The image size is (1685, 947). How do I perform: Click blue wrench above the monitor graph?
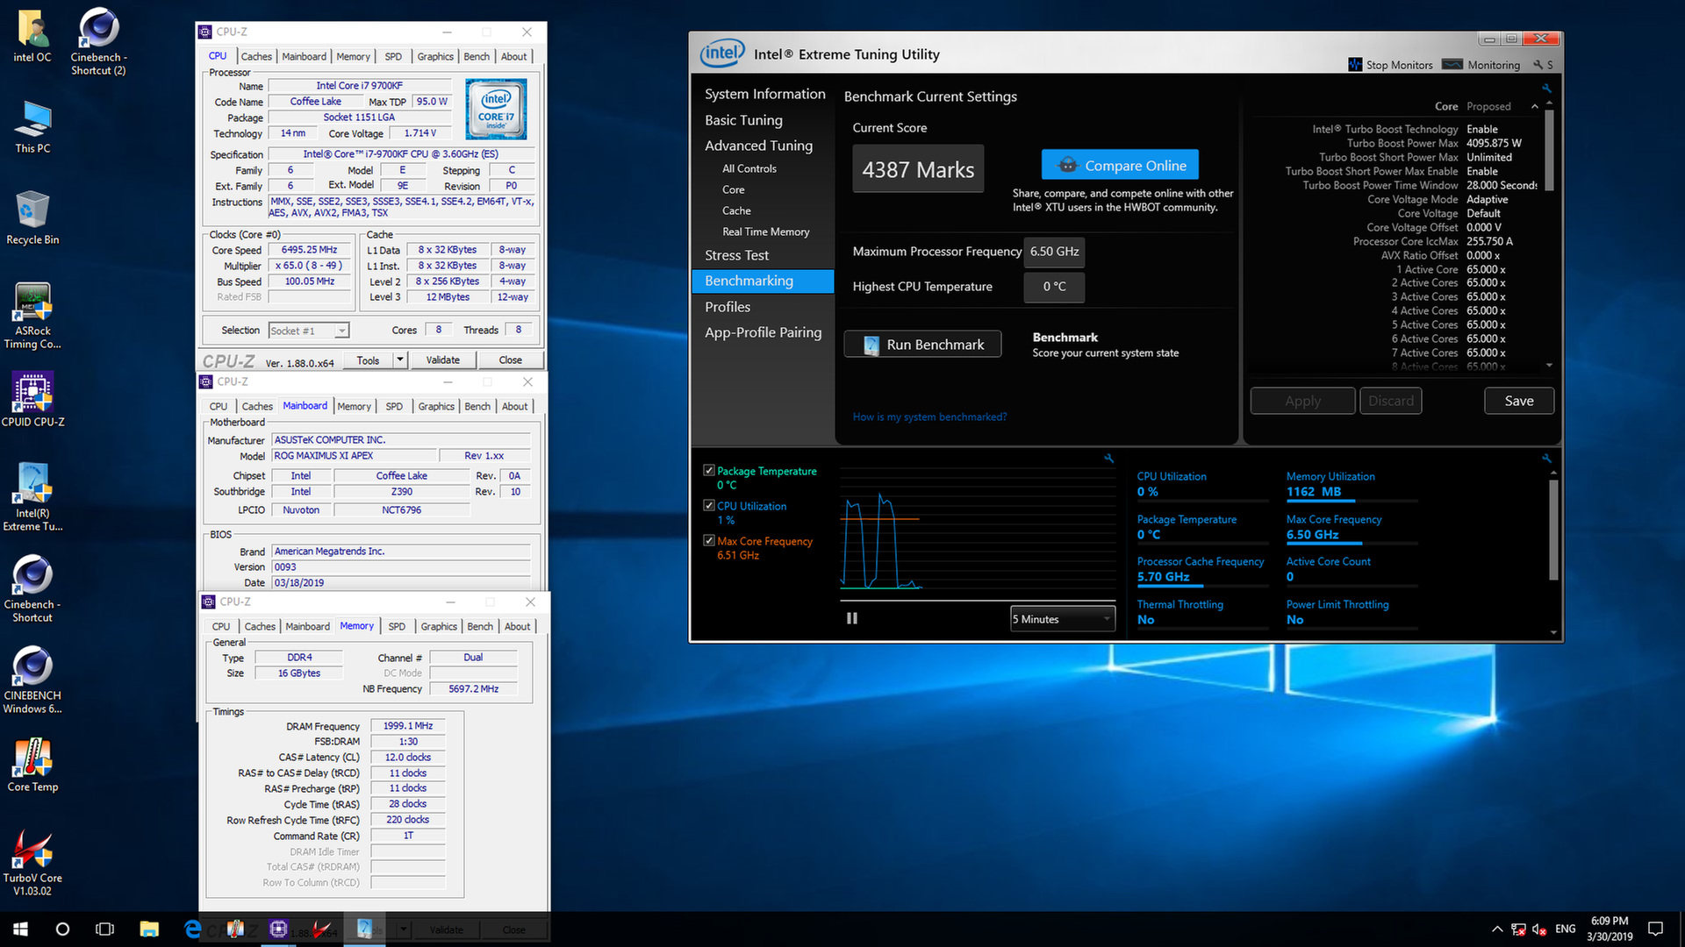[1108, 458]
